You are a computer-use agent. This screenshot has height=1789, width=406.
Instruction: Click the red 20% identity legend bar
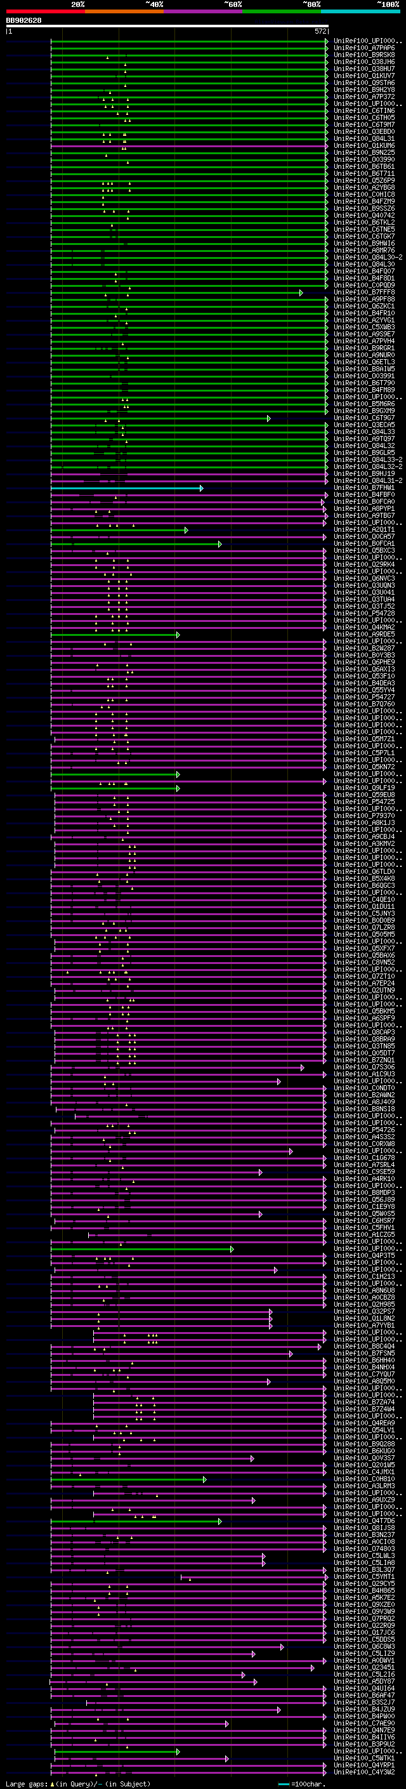pos(45,11)
